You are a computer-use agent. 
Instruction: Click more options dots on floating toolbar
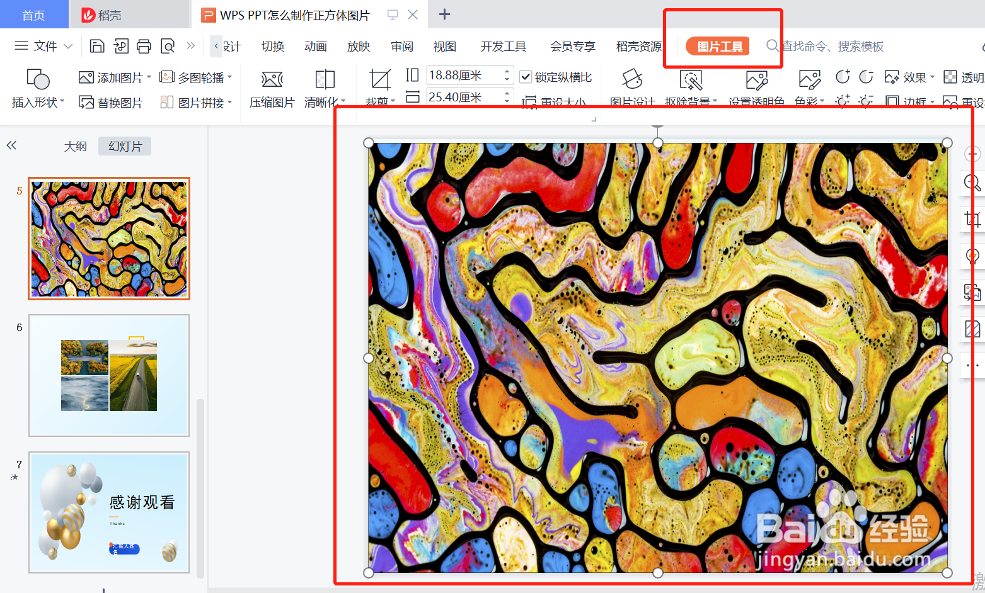(x=972, y=365)
